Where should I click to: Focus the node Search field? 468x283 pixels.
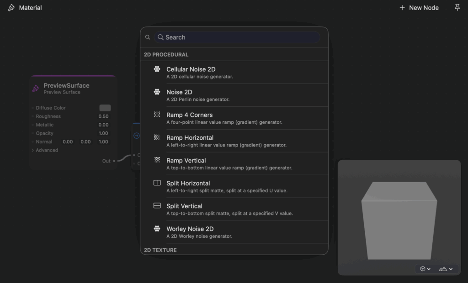238,37
